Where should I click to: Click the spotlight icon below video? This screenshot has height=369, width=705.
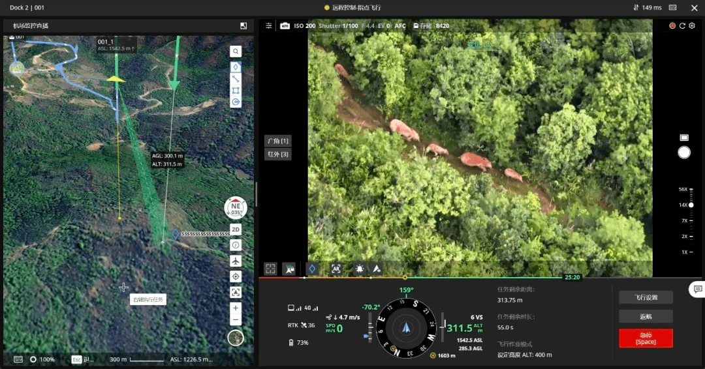[x=359, y=269]
